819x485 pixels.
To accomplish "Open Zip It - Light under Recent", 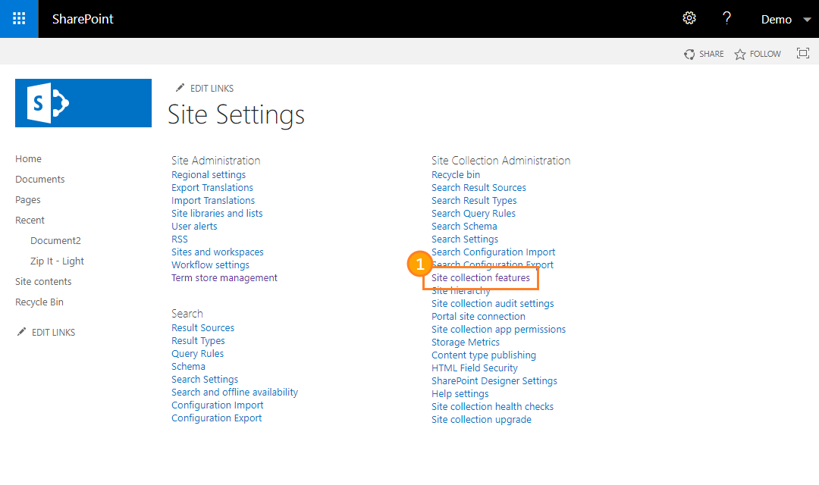I will (57, 261).
